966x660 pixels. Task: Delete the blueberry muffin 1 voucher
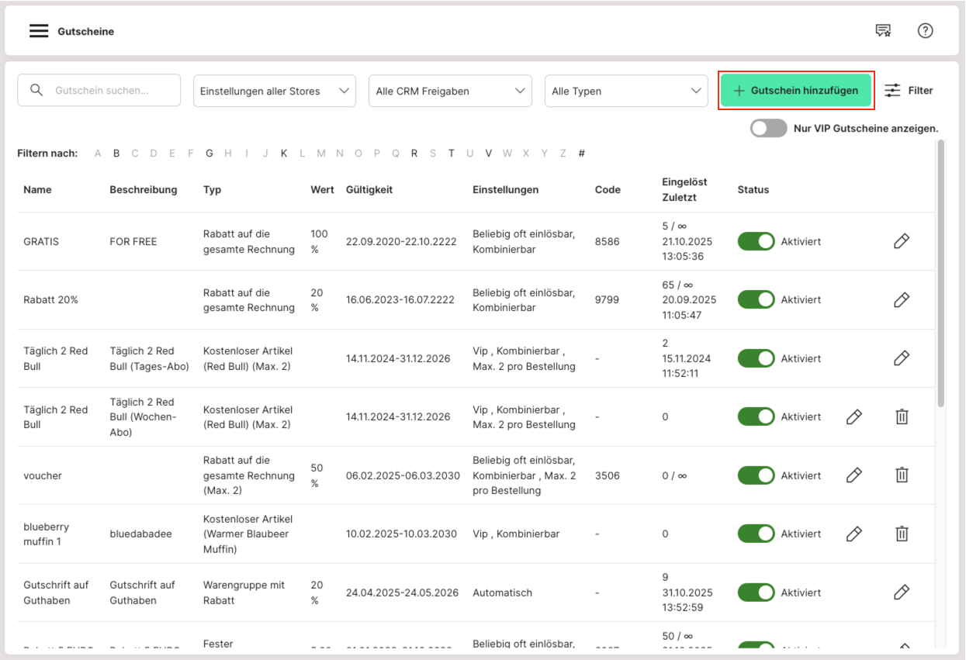click(x=902, y=534)
